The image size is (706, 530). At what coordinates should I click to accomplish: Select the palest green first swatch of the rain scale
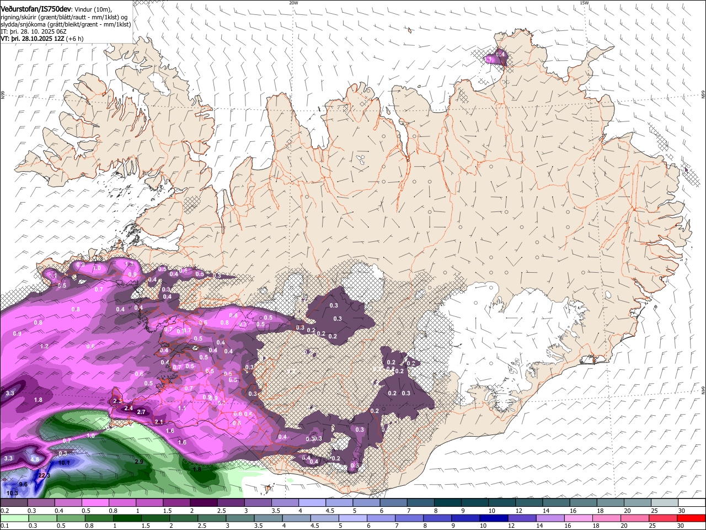pos(14,518)
